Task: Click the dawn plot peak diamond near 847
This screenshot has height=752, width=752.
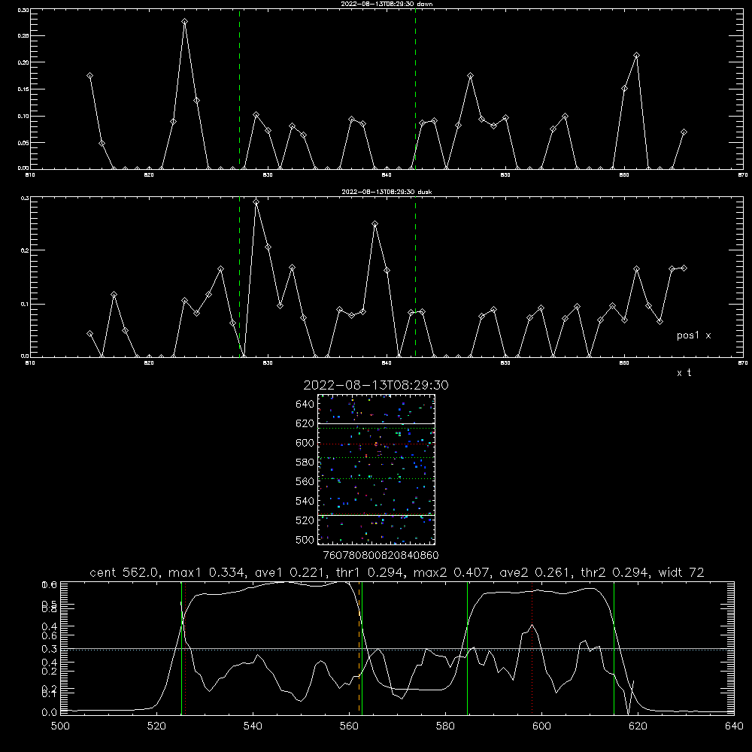Action: tap(471, 76)
